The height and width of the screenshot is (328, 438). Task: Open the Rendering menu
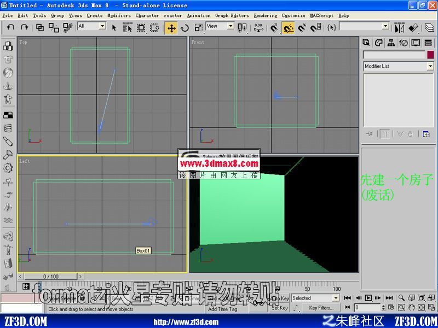click(266, 16)
